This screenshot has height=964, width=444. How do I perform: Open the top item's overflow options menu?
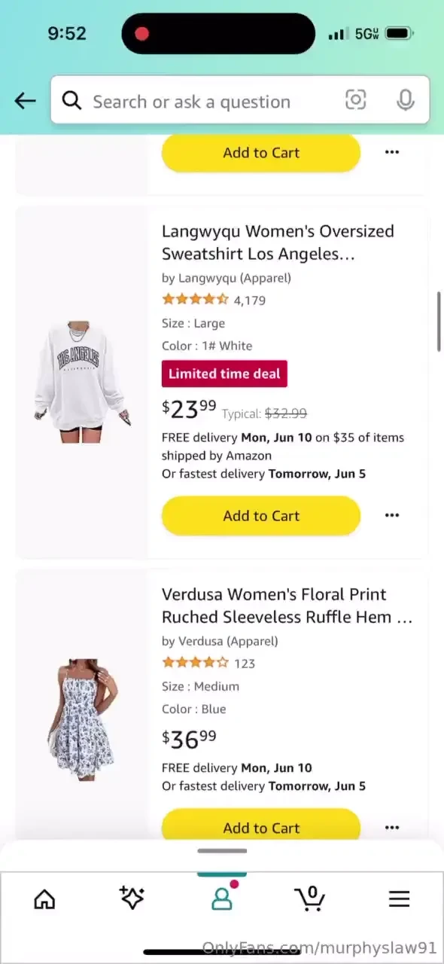click(x=391, y=152)
